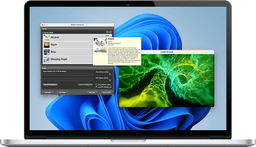Toggle Beep Between Doses checkbox
256x147 pixels.
pyautogui.click(x=96, y=84)
